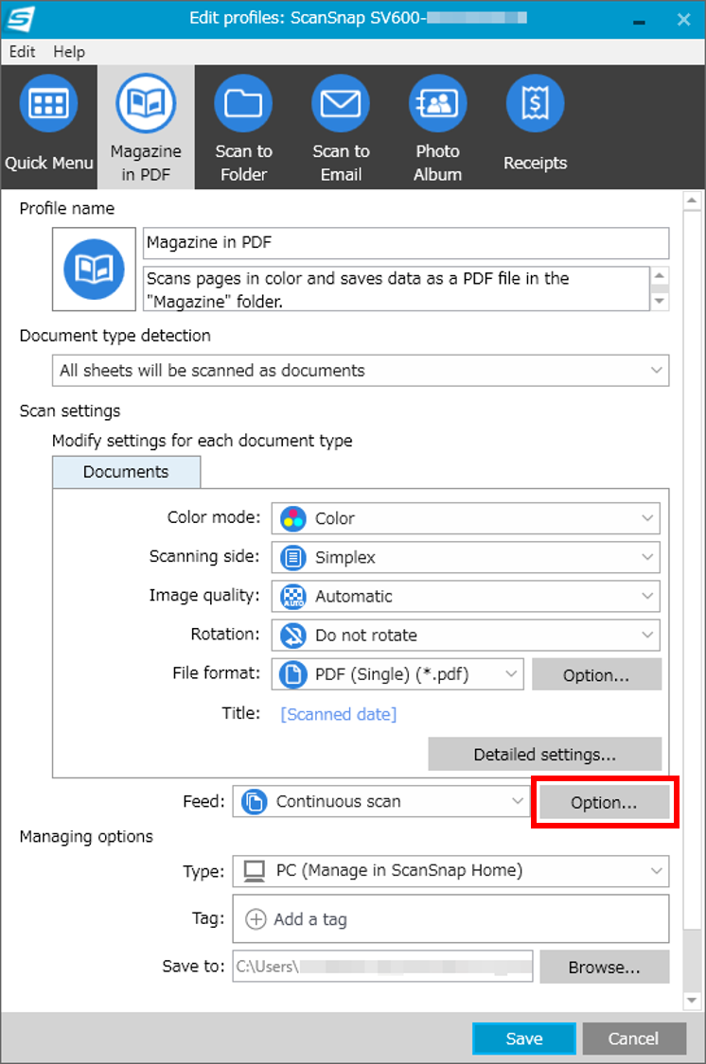
Task: Click the Magazine in PDF profile icon
Action: pyautogui.click(x=146, y=104)
